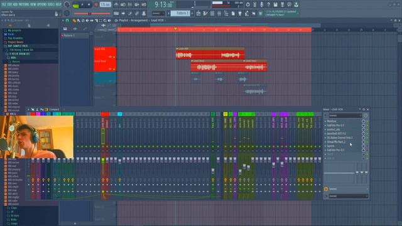Select the playlist Select tool
Image resolution: width=402 pixels, height=226 pixels.
tap(100, 21)
